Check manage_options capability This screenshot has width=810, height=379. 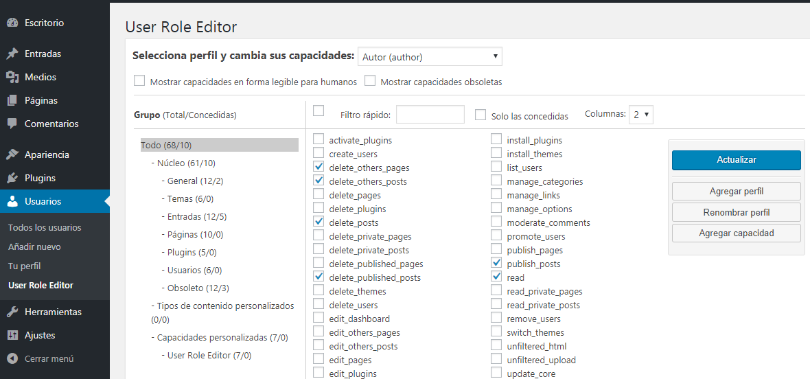tap(496, 208)
